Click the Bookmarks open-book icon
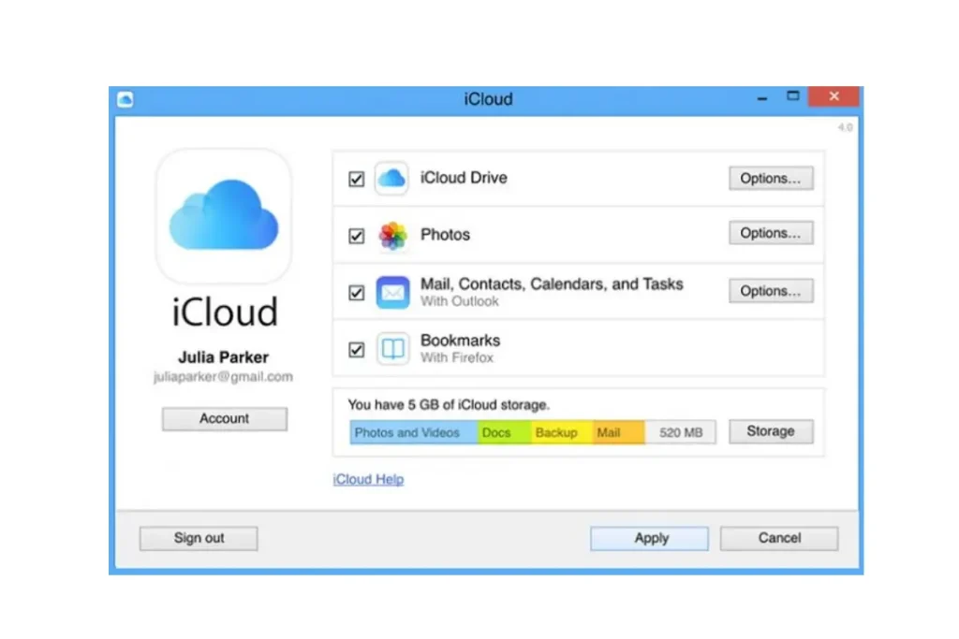959x639 pixels. (392, 349)
